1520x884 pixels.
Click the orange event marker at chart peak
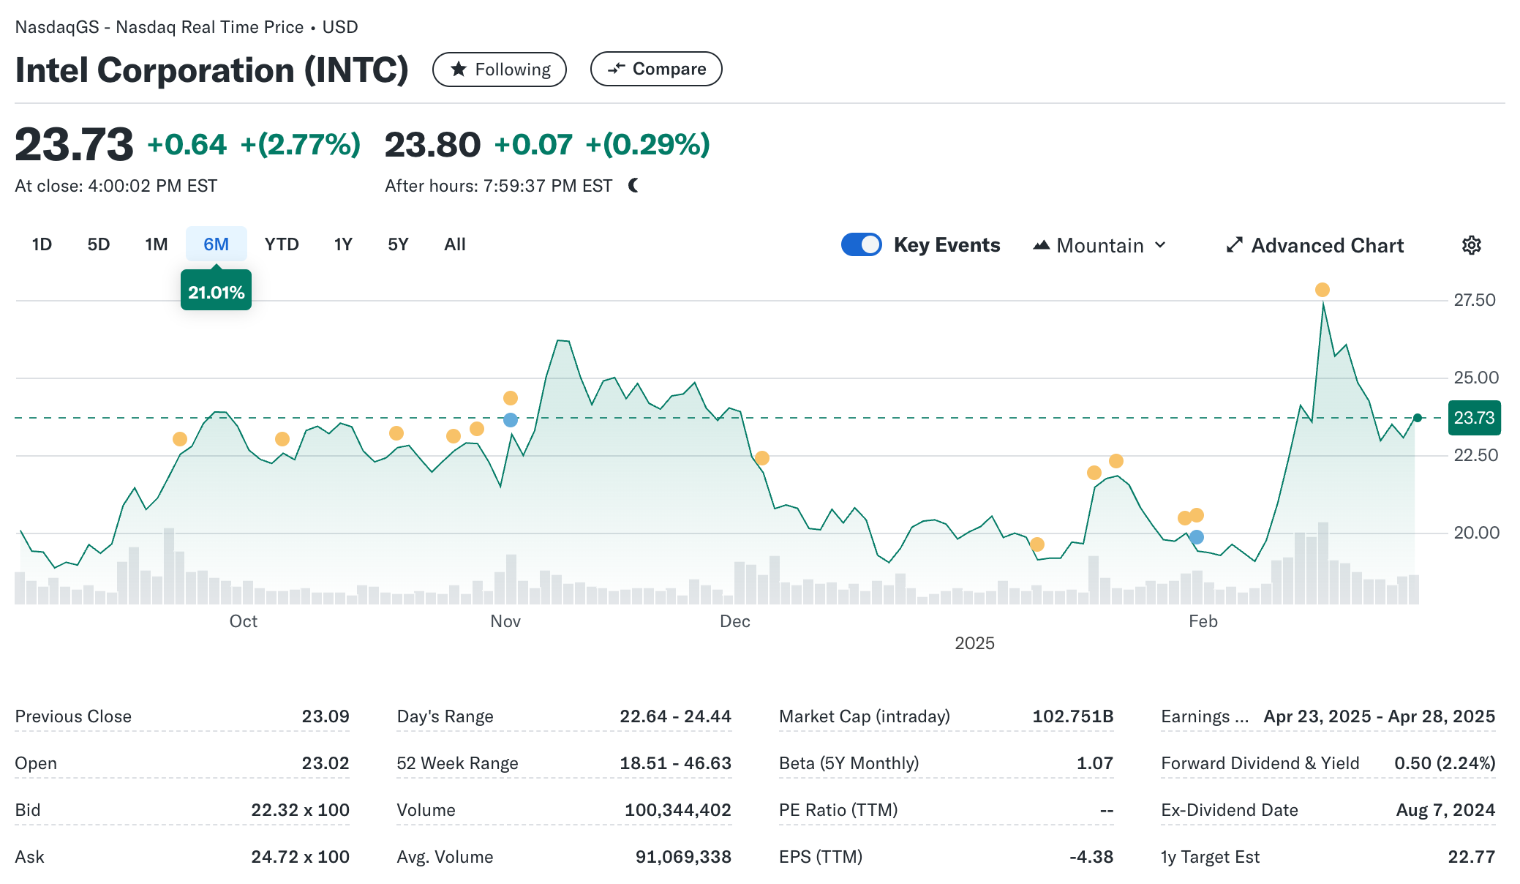(x=1322, y=290)
